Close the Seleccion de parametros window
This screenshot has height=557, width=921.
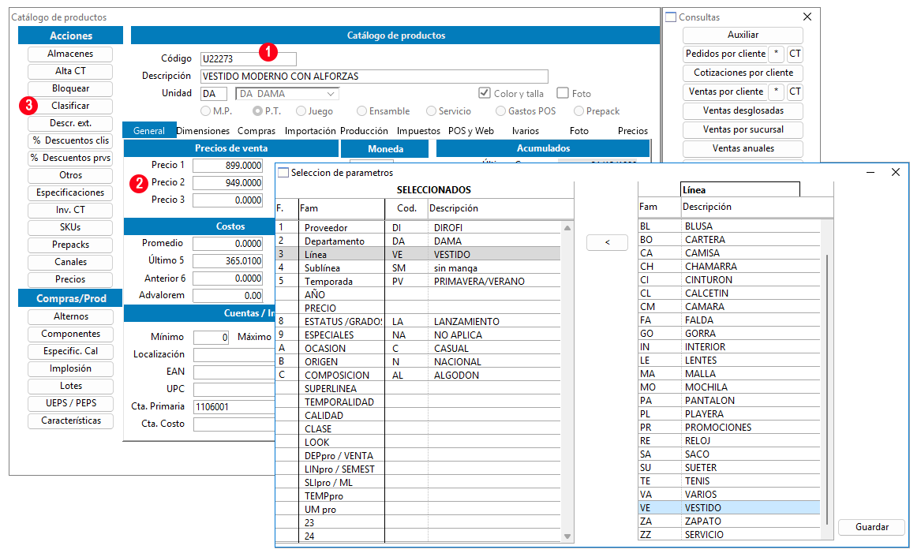tap(895, 172)
